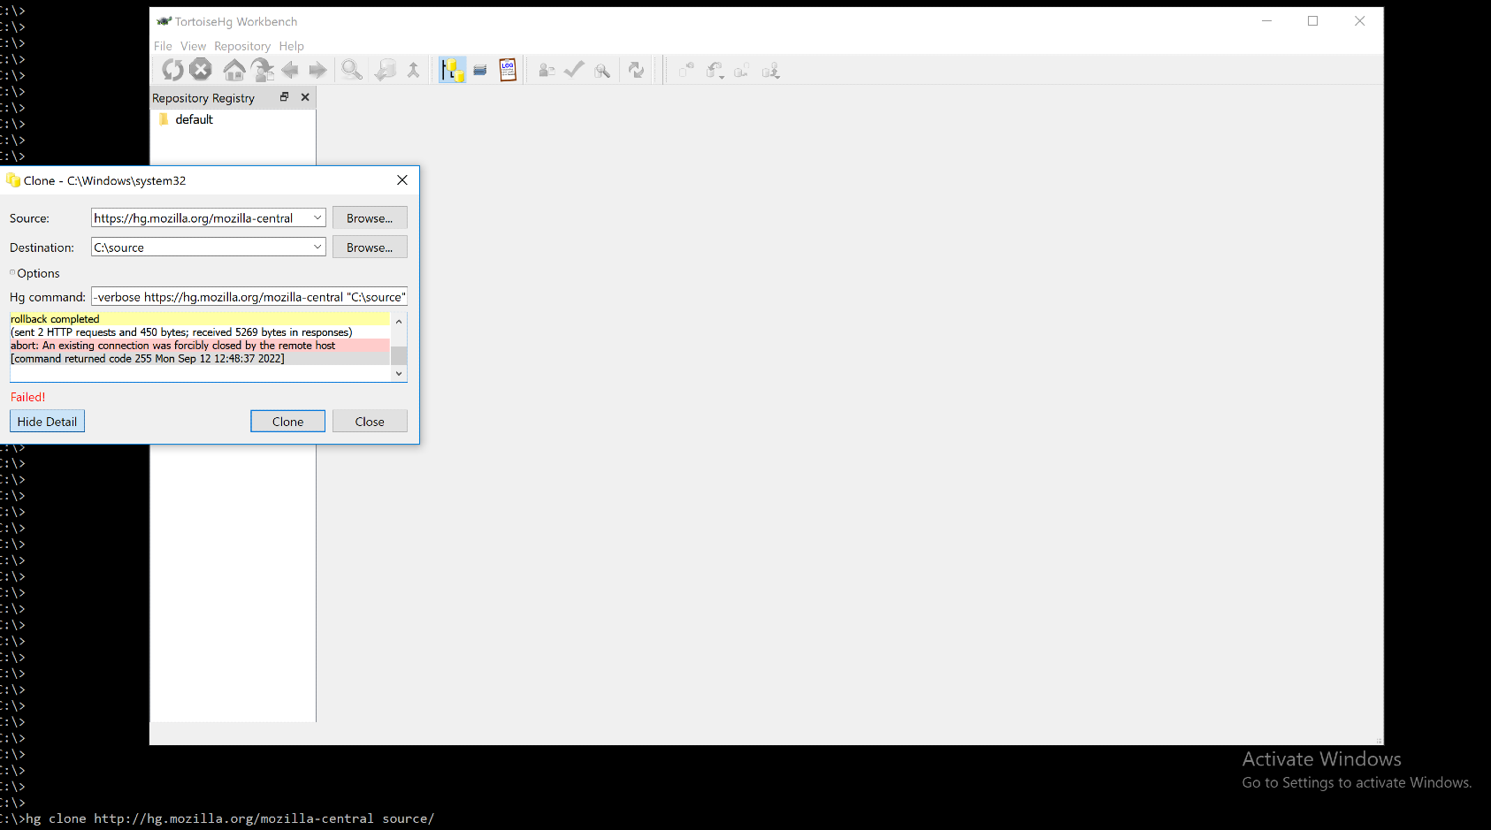Click the output log scrollbar thumb
Image resolution: width=1491 pixels, height=830 pixels.
(x=399, y=355)
